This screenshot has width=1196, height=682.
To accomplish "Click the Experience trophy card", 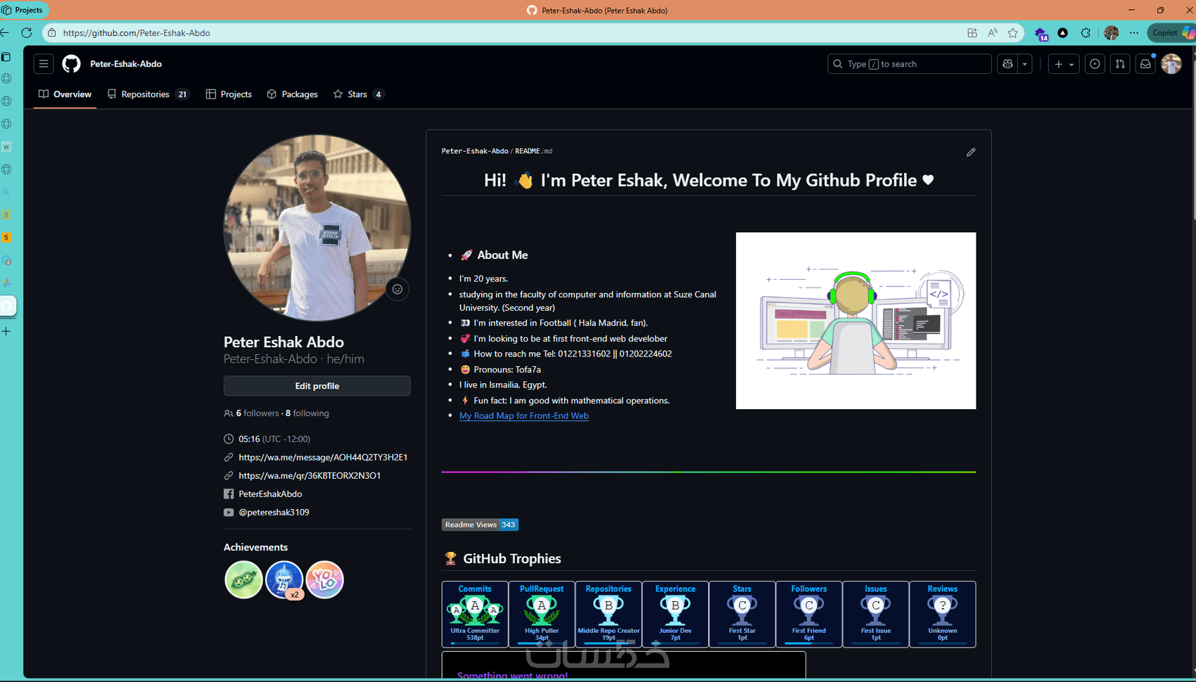I will [675, 614].
